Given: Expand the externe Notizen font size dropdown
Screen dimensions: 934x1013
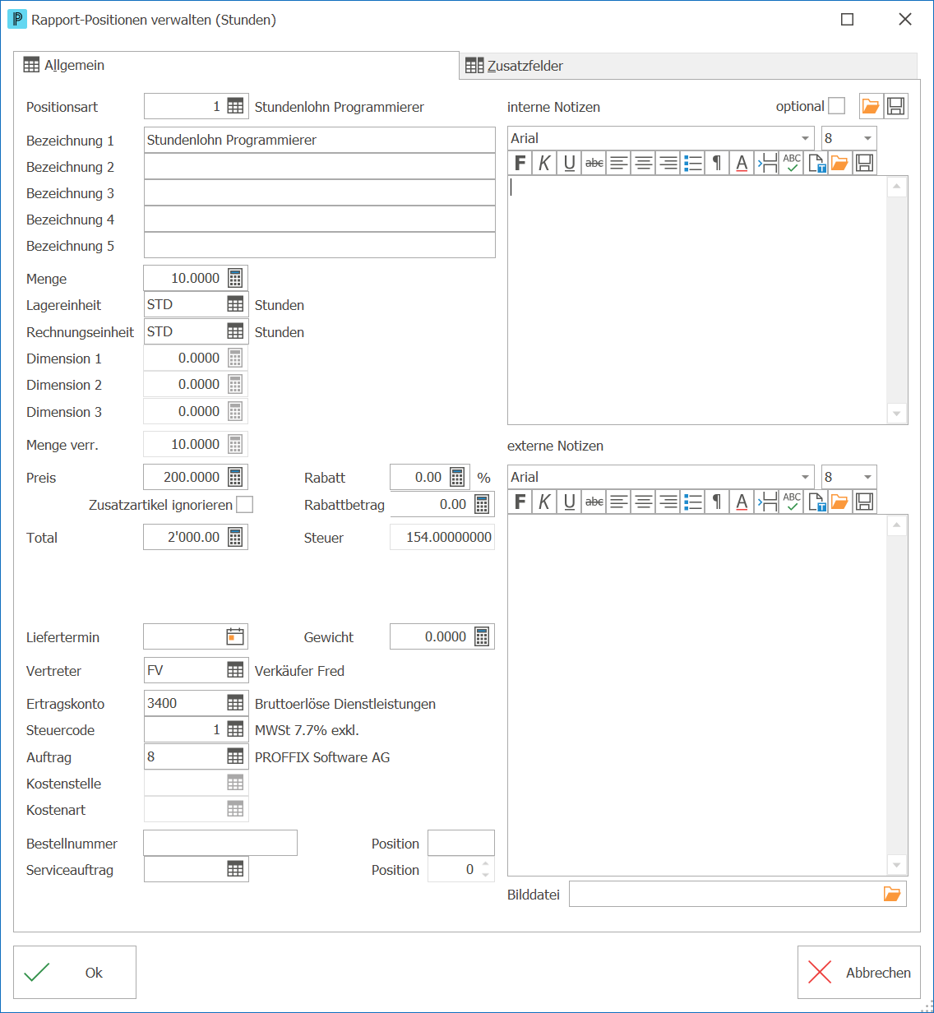Looking at the screenshot, I should [x=867, y=477].
